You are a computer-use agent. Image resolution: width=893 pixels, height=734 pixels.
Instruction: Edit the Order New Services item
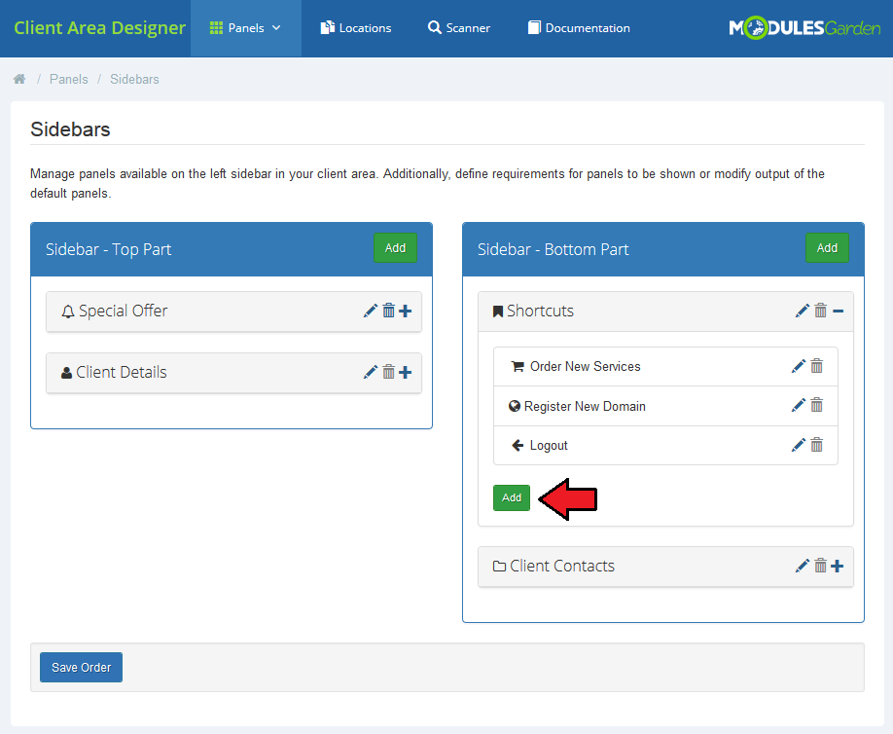click(799, 366)
